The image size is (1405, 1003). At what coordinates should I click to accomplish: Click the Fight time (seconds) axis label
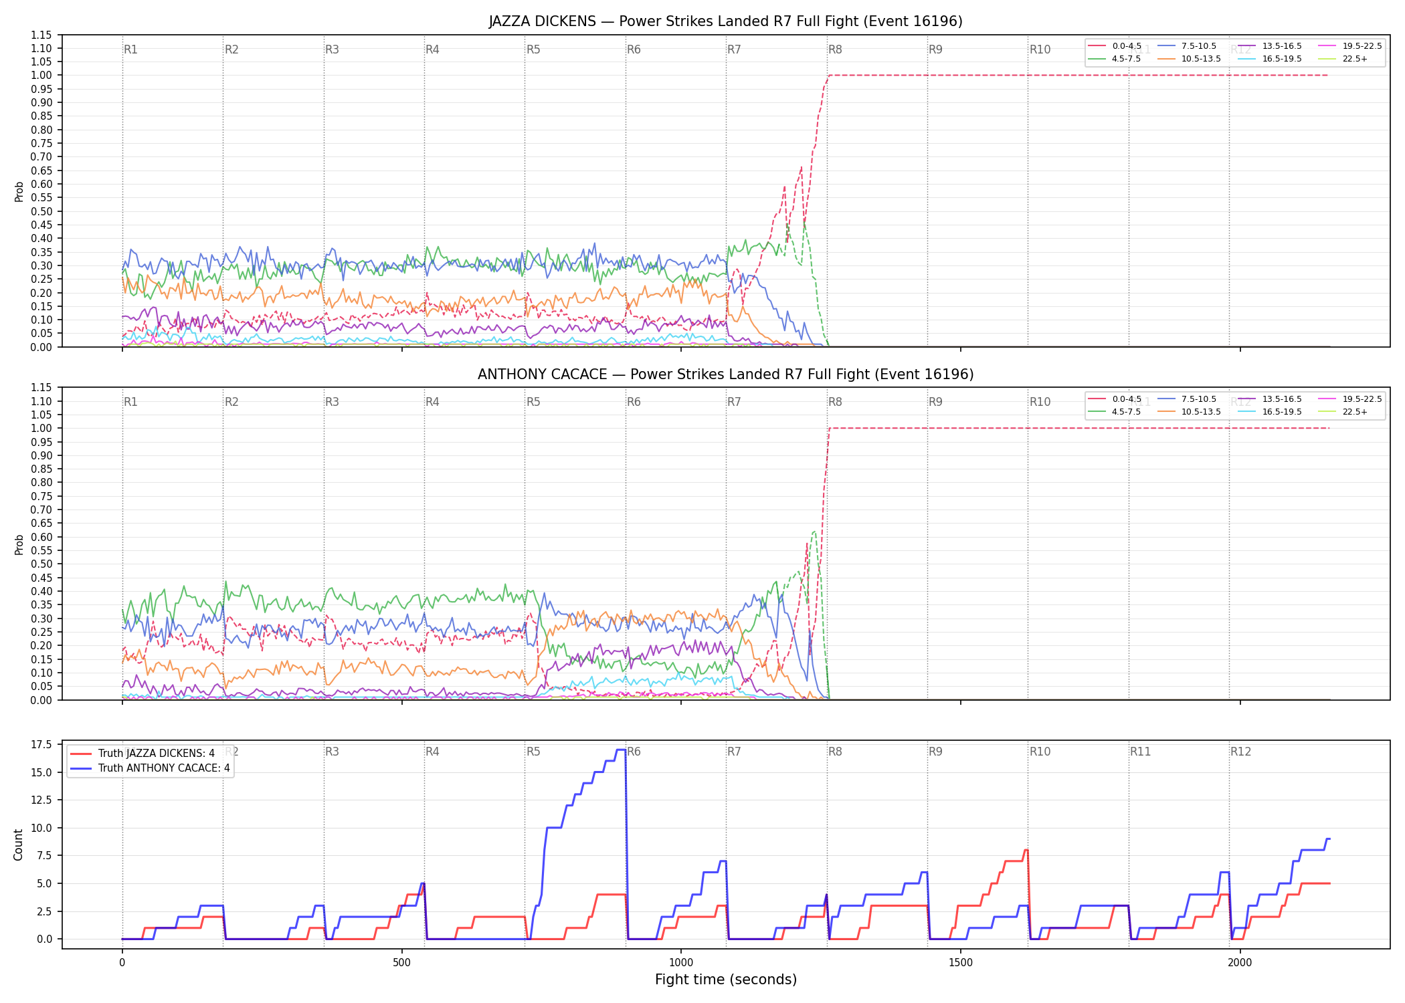(x=726, y=980)
